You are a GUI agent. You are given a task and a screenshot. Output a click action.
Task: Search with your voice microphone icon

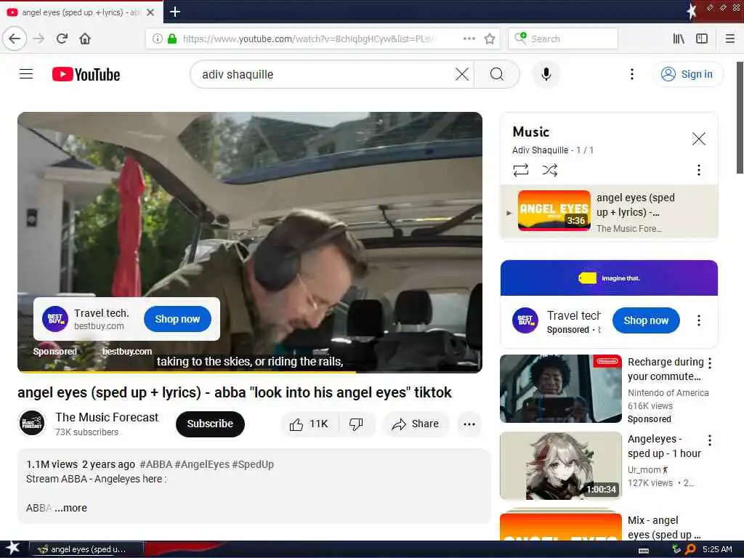point(546,74)
